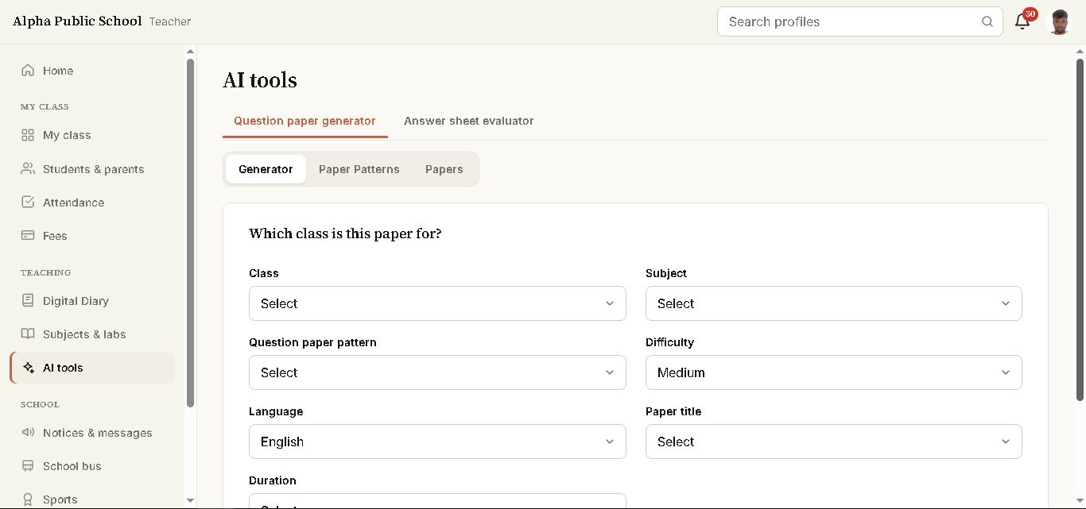Click the Digital Diary notebook icon
Screen dimensions: 1086x509
(28, 301)
